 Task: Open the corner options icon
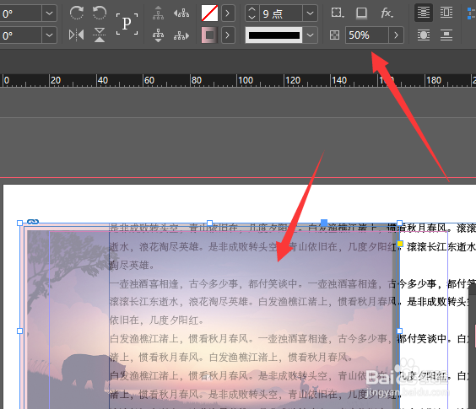click(337, 13)
